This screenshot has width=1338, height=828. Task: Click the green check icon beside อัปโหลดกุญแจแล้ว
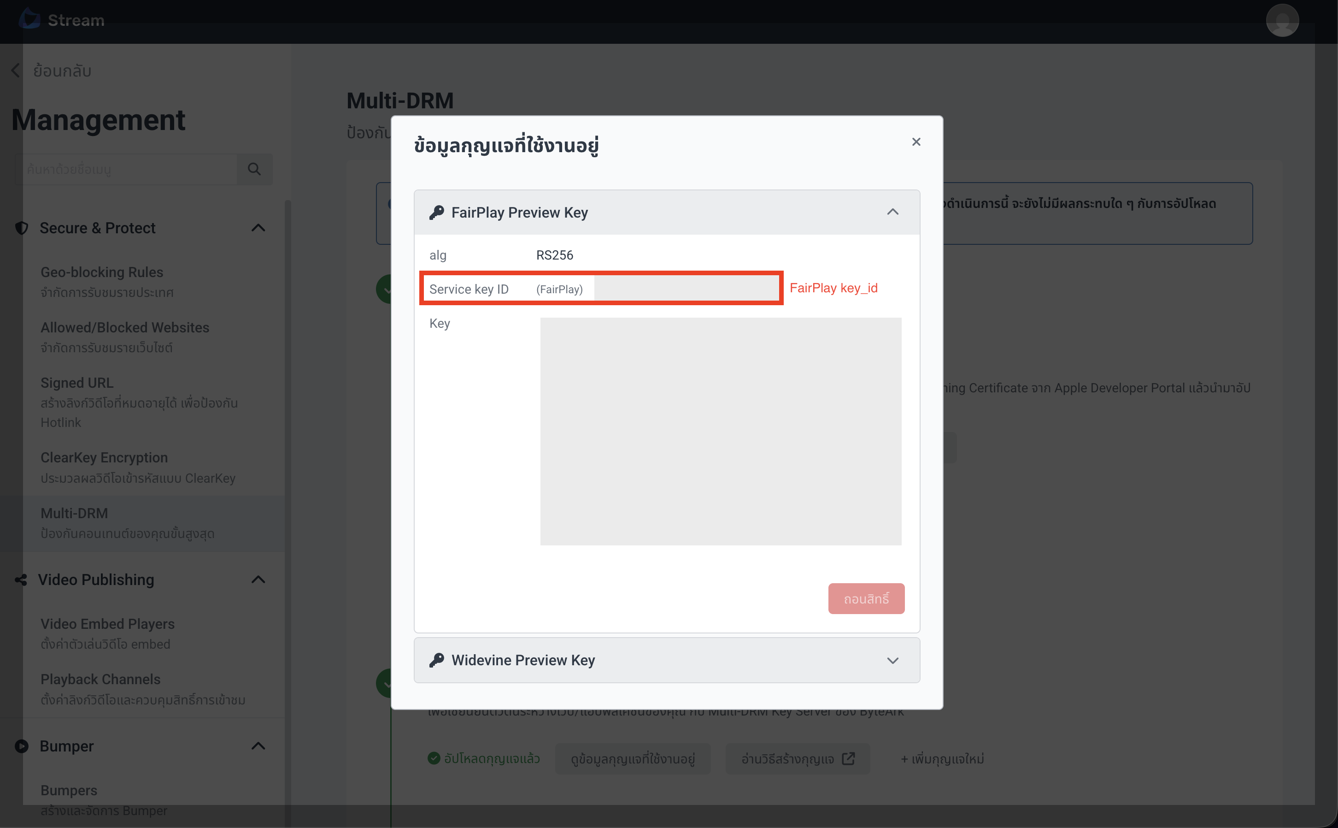(x=434, y=758)
